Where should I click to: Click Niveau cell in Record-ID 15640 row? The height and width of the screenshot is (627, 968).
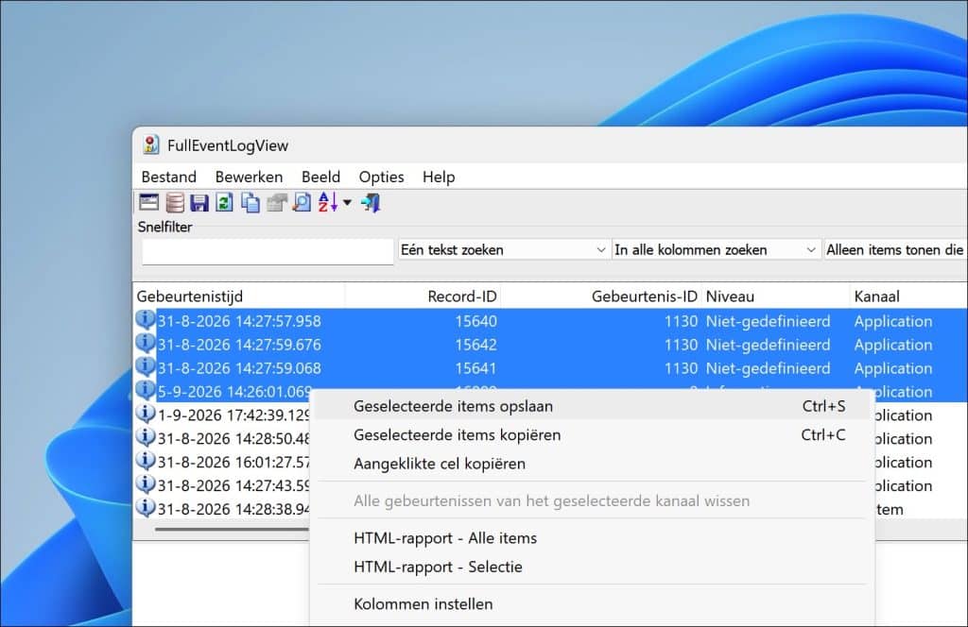[x=768, y=321]
